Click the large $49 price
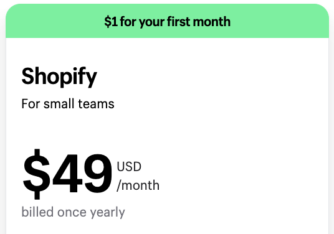Image resolution: width=334 pixels, height=234 pixels. tap(67, 174)
